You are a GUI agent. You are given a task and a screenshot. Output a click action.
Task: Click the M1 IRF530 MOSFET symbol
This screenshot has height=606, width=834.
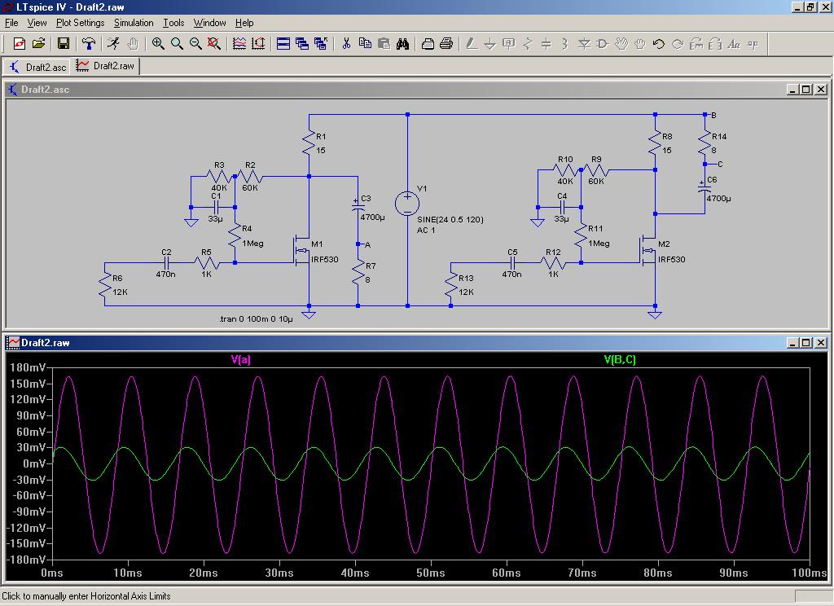point(303,251)
